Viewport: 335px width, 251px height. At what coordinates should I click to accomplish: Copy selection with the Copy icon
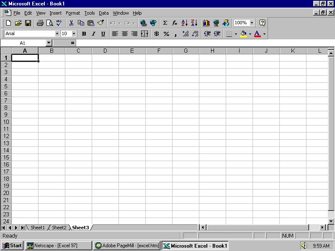tap(81, 23)
